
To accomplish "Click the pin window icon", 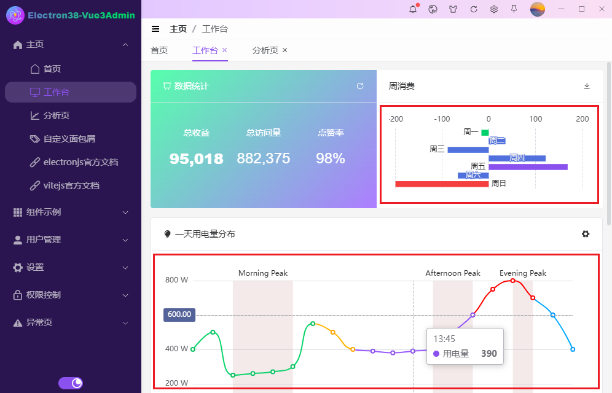I will click(x=514, y=9).
